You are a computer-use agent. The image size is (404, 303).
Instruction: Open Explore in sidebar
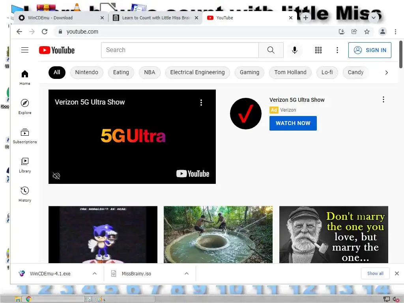point(25,107)
